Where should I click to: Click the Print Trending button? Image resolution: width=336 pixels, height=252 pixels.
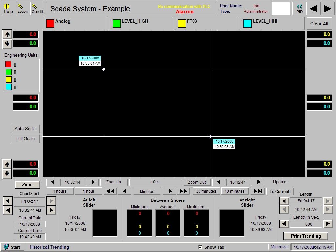[305, 236]
